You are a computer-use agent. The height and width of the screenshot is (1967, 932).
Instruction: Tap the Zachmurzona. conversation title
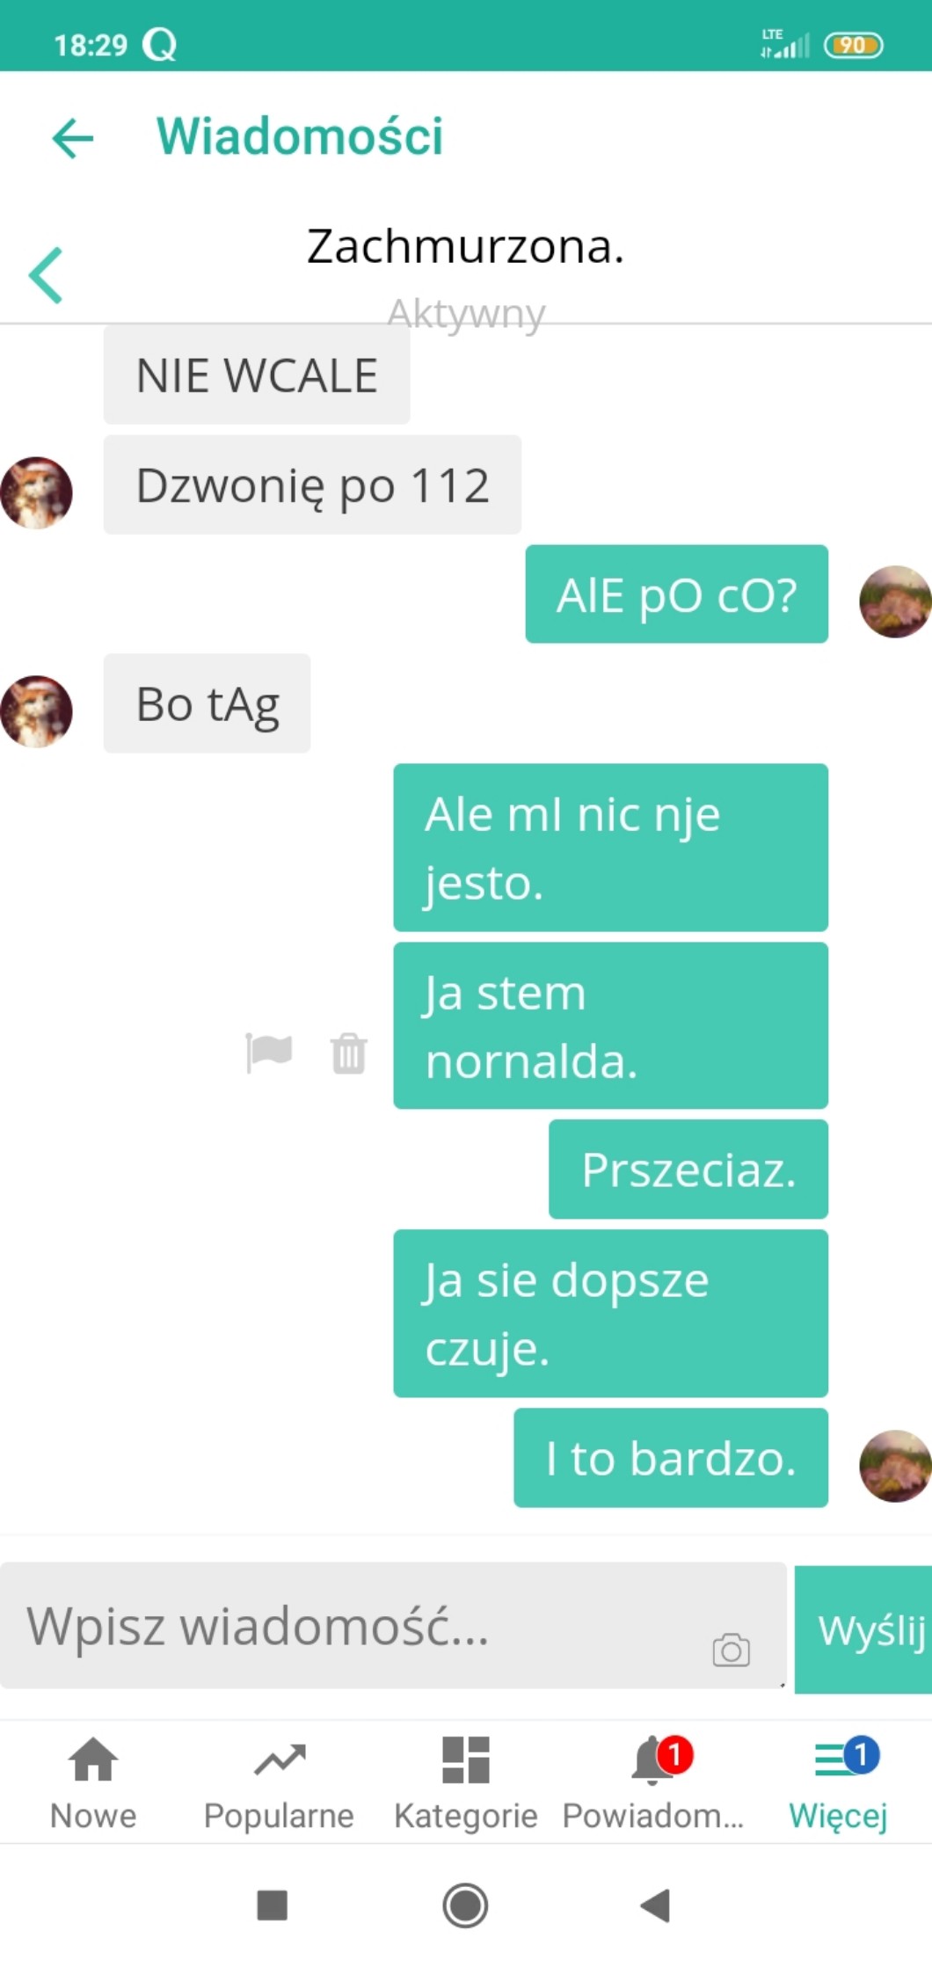click(466, 246)
